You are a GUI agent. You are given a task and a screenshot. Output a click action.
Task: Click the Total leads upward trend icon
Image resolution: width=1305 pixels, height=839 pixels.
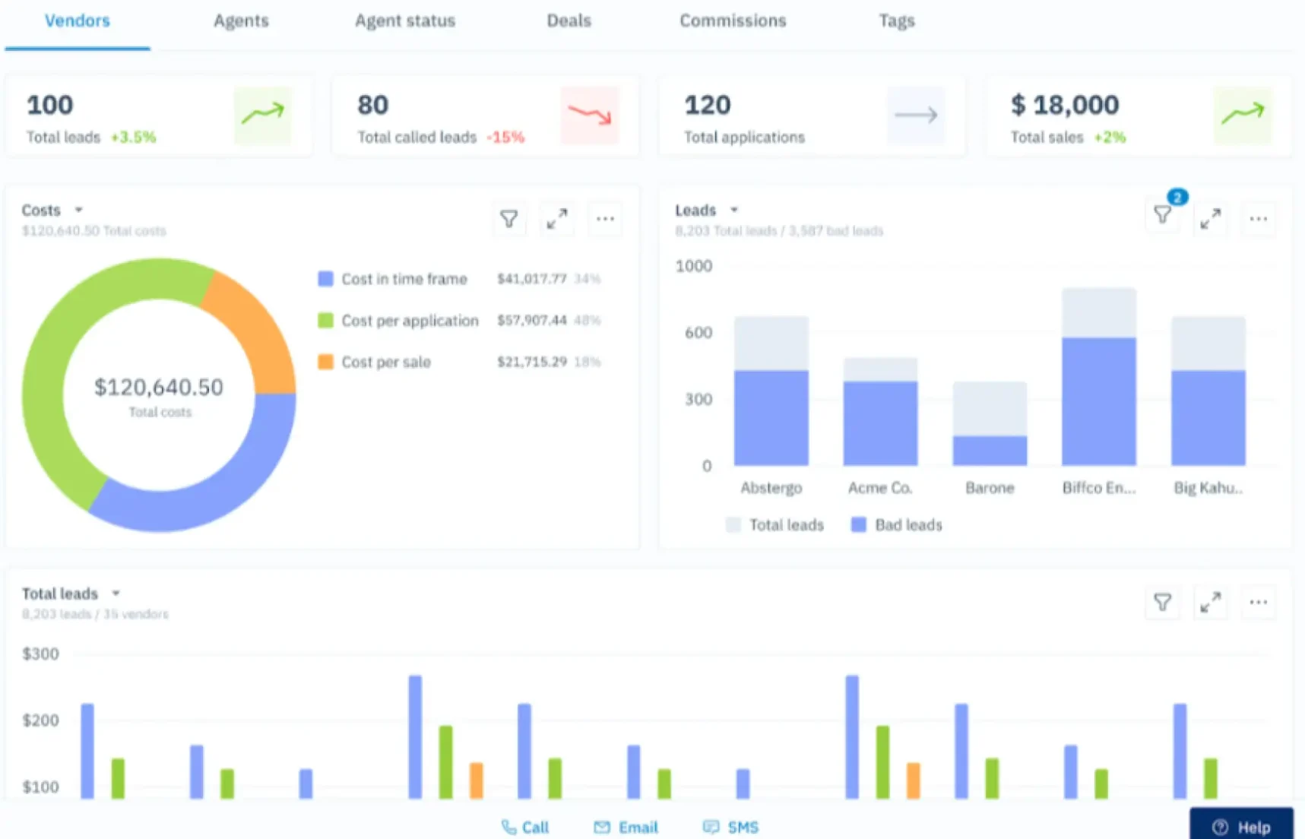(x=263, y=116)
